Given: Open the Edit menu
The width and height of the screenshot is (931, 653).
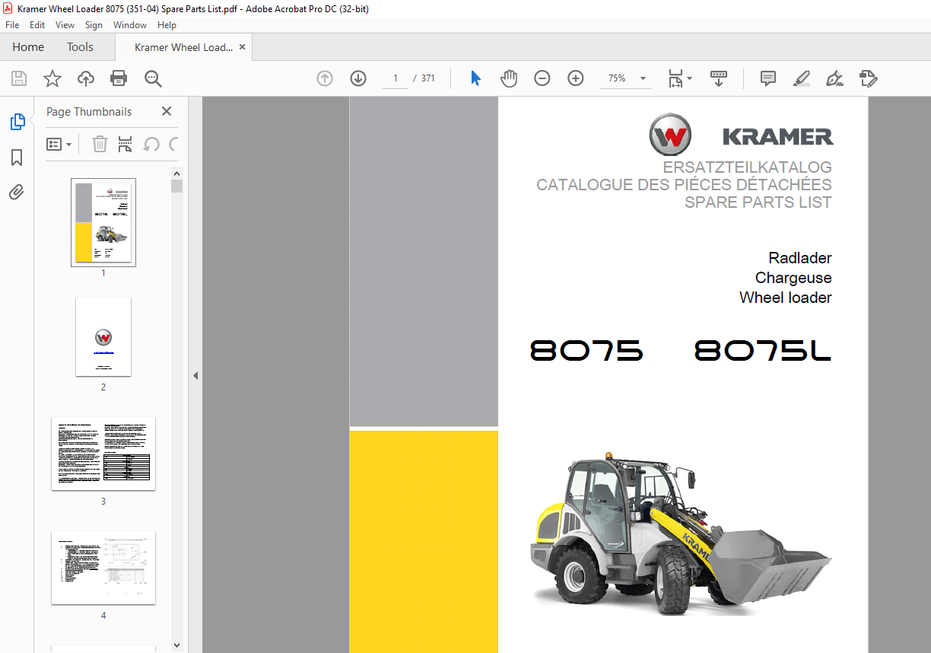Looking at the screenshot, I should click(37, 25).
